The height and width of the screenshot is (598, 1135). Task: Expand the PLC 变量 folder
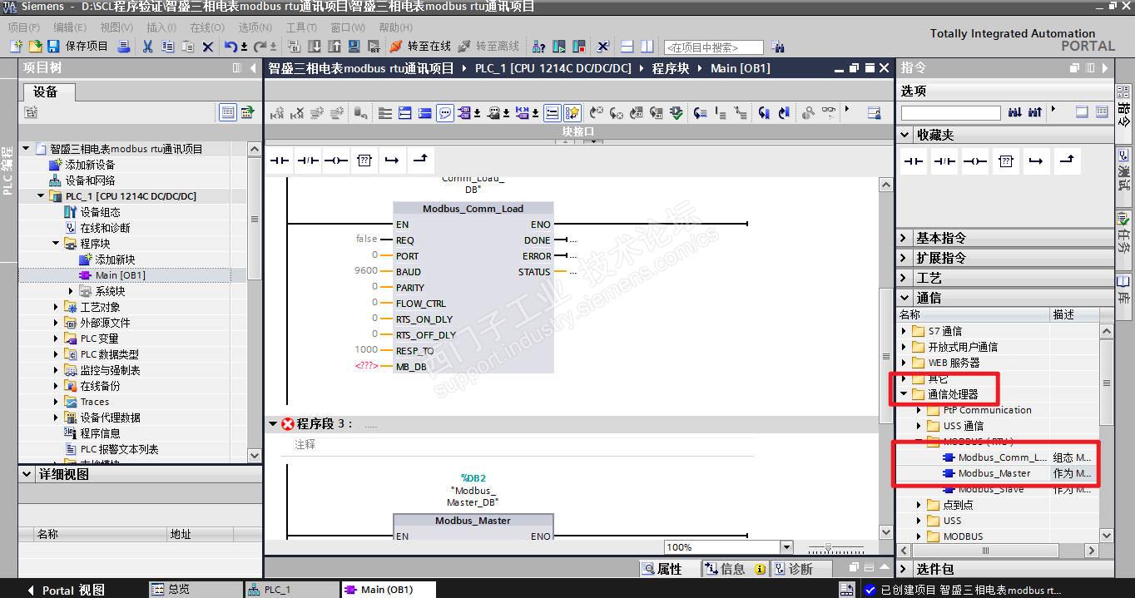coord(56,339)
